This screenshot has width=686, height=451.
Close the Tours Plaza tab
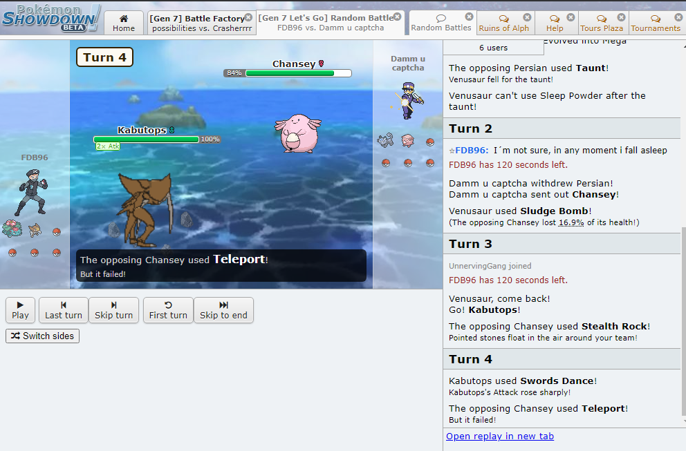621,17
